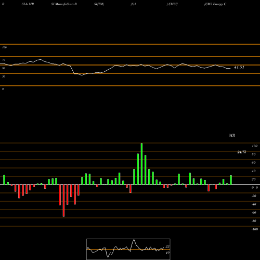Click the MR axis label -60
This screenshot has width=260, height=260.
254,213
